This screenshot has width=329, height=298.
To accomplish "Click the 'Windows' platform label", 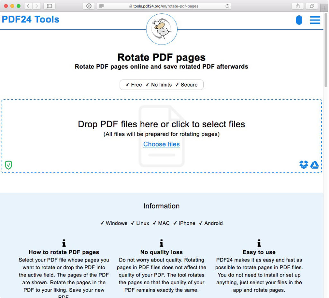I will (114, 223).
